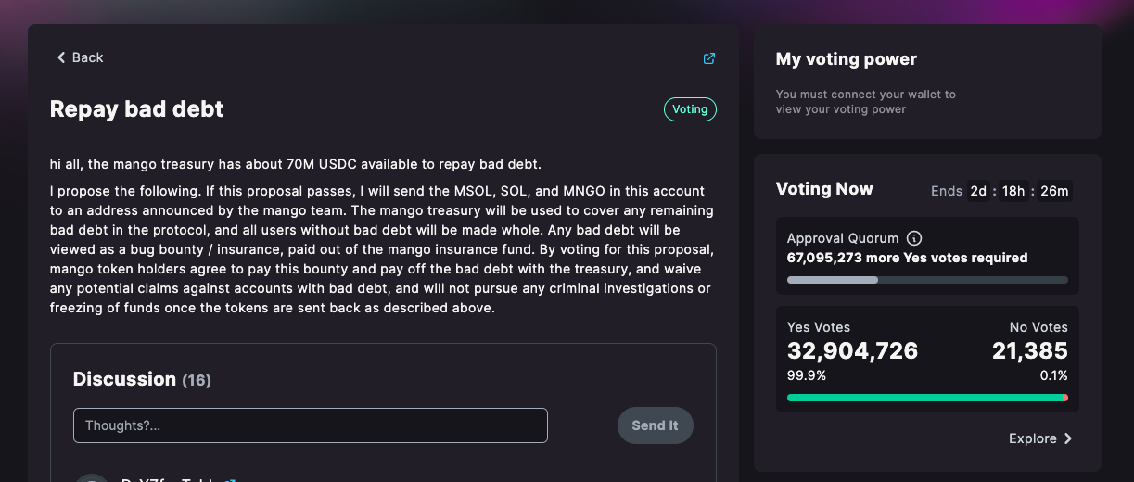Click the 18h hours countdown box
Screen dimensions: 1134x482
pyautogui.click(x=1013, y=191)
